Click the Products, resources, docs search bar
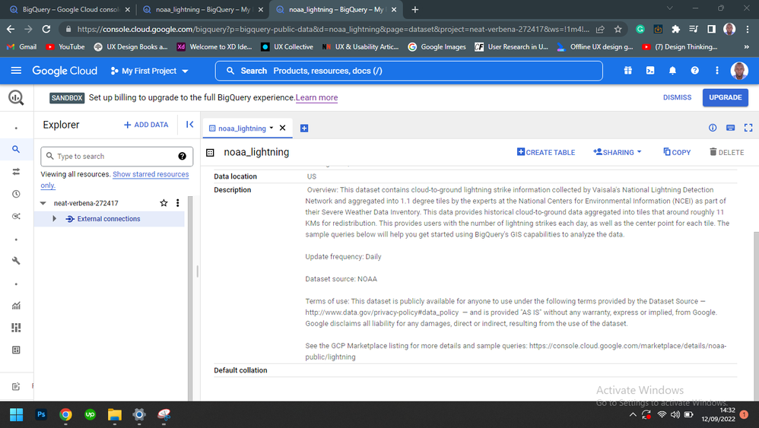The image size is (759, 428). pyautogui.click(x=409, y=71)
